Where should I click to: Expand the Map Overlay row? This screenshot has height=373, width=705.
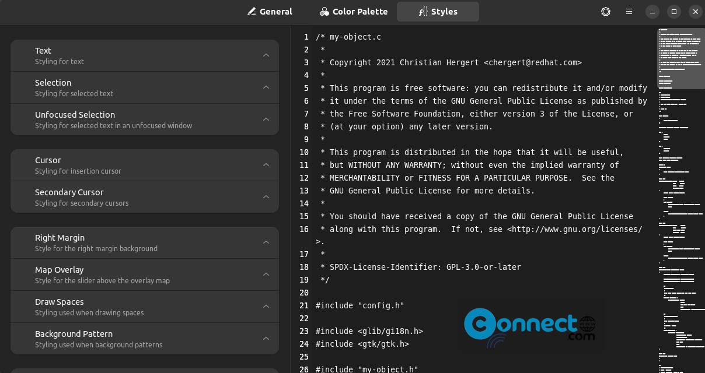pyautogui.click(x=145, y=275)
